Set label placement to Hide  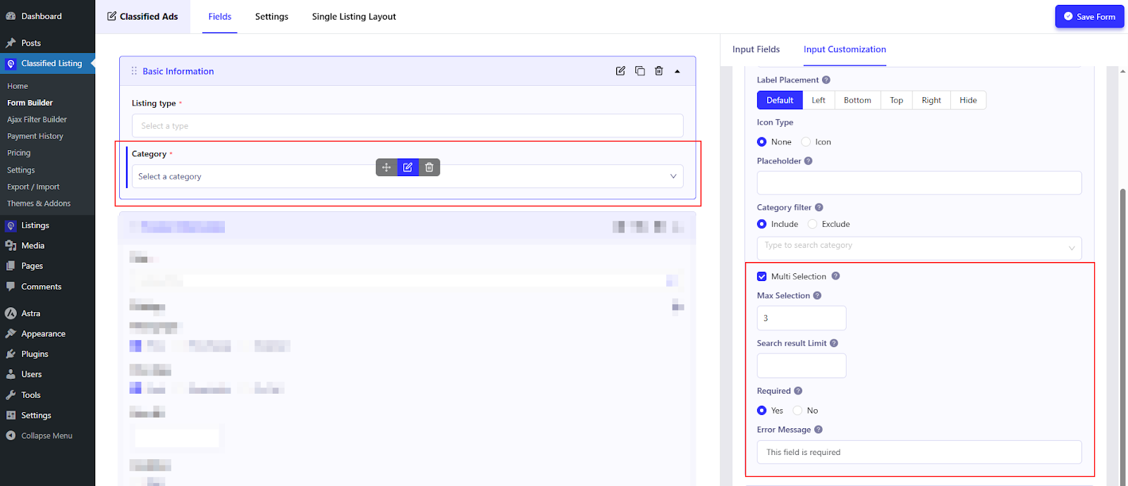968,100
